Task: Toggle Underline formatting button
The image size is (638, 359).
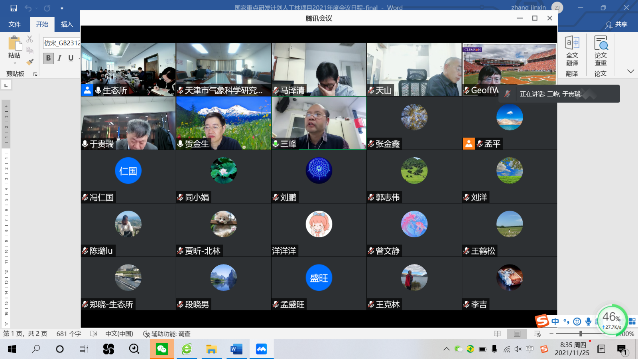Action: [71, 58]
